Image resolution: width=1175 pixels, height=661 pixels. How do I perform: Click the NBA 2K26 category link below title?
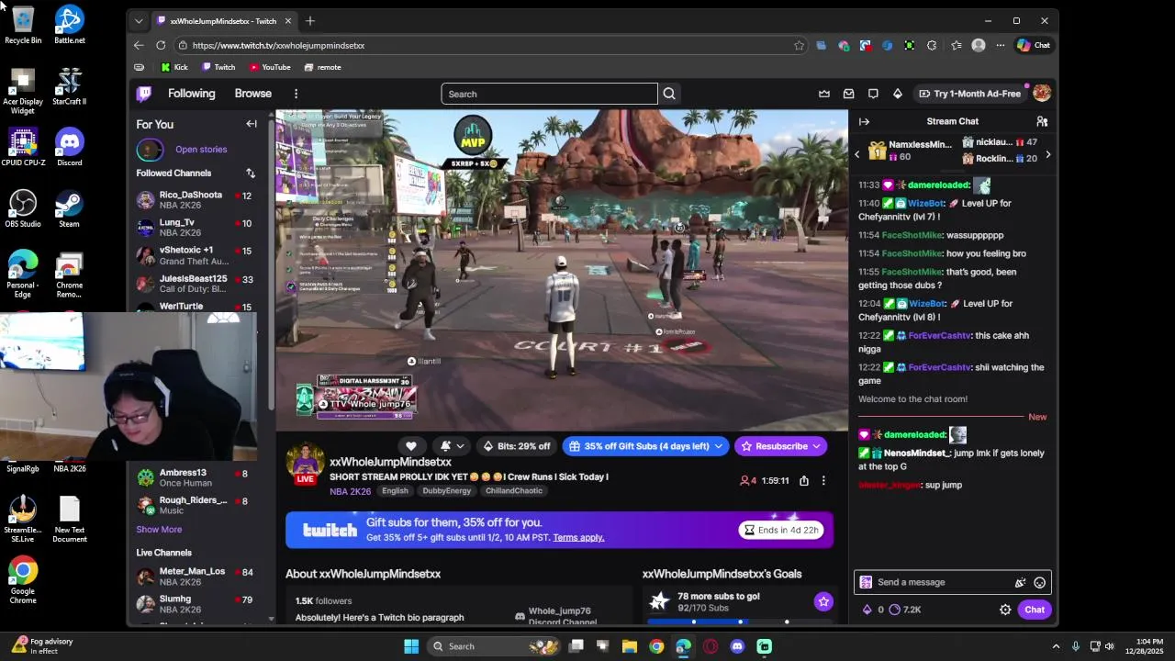click(350, 491)
